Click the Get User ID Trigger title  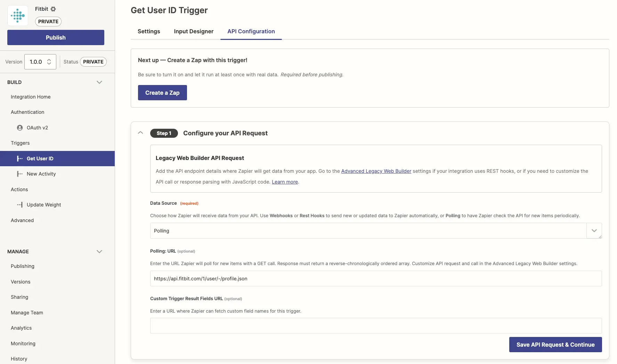[169, 10]
